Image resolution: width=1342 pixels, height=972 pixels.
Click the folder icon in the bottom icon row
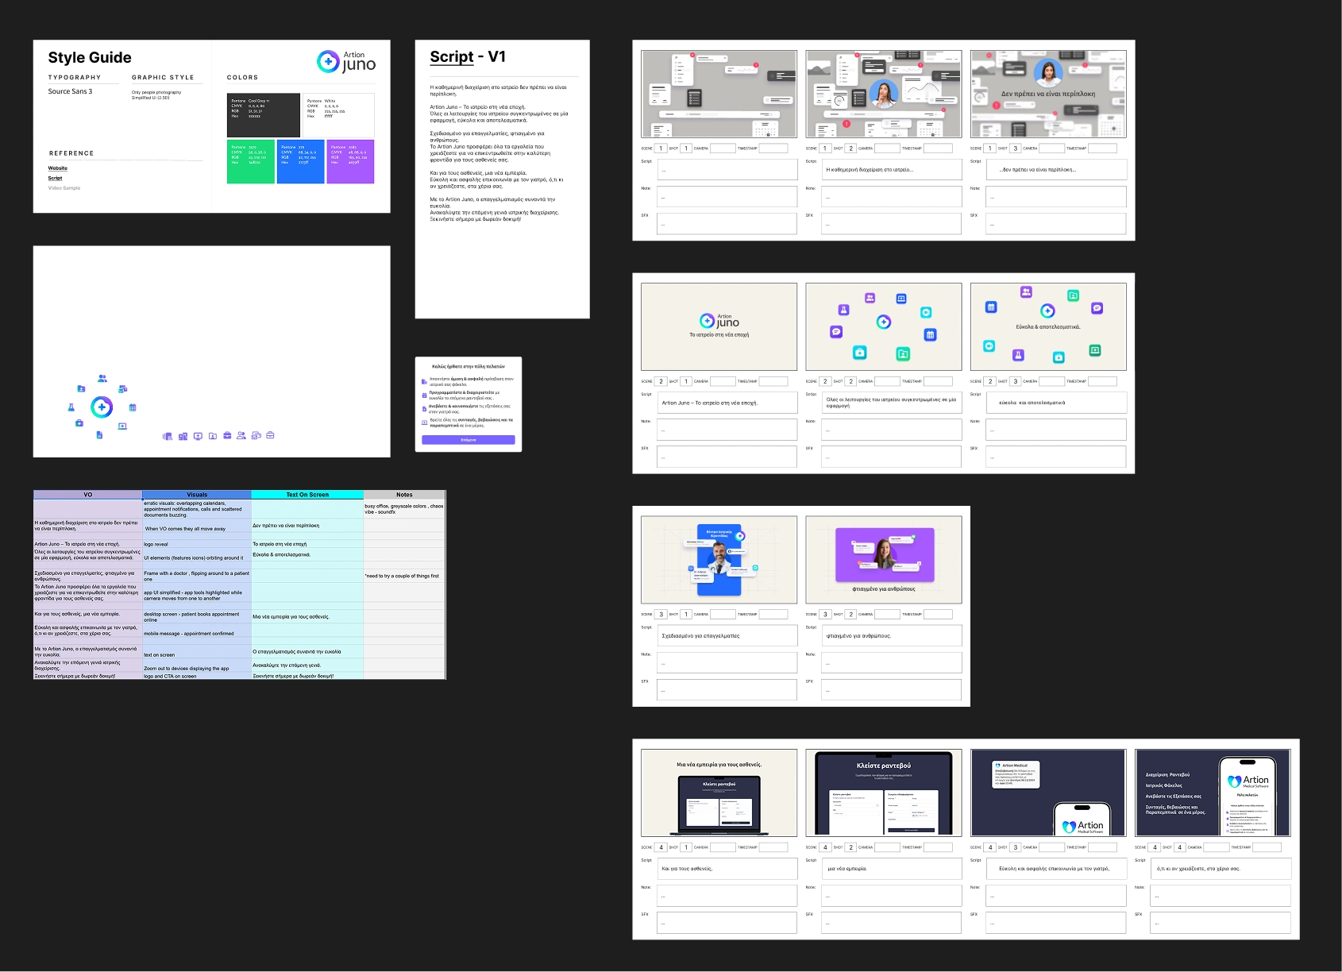coord(214,436)
